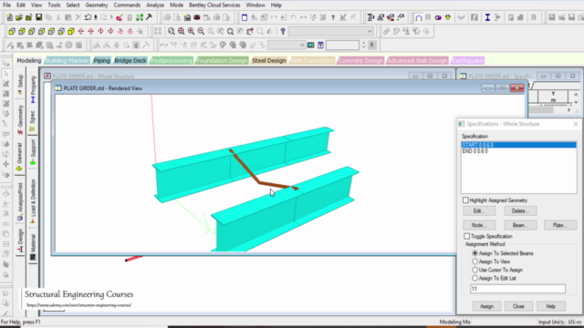
Task: Click the Undo toolbar icon
Action: [88, 17]
